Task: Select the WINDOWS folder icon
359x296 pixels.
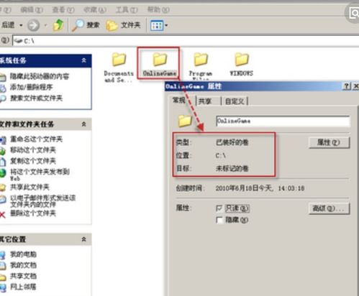Action: (242, 59)
